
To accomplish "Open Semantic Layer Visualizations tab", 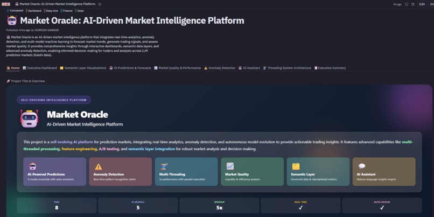I will tap(83, 68).
